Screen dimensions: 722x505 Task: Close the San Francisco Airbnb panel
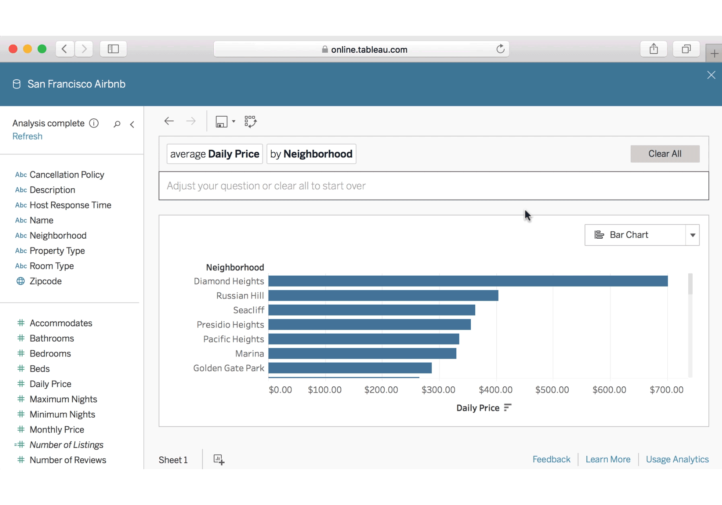711,75
